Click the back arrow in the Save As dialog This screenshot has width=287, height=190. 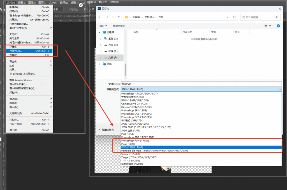(100, 17)
